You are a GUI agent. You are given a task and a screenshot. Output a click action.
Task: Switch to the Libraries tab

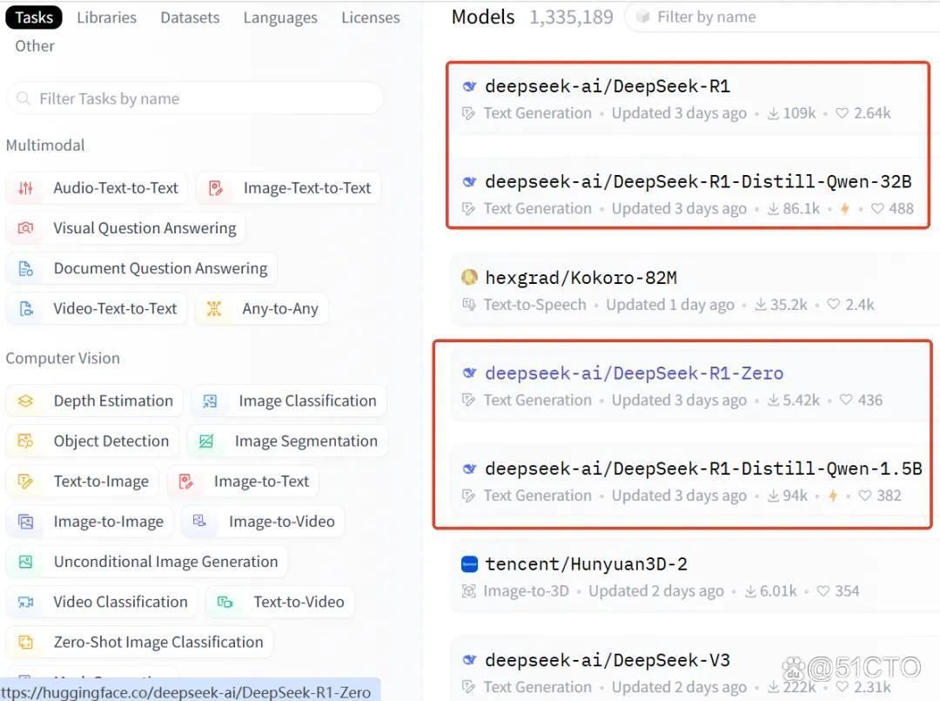point(107,17)
